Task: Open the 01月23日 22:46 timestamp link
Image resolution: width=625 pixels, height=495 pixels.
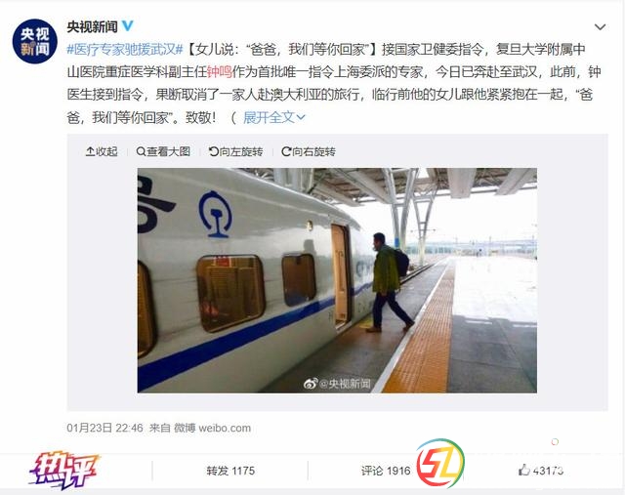Action: point(104,428)
